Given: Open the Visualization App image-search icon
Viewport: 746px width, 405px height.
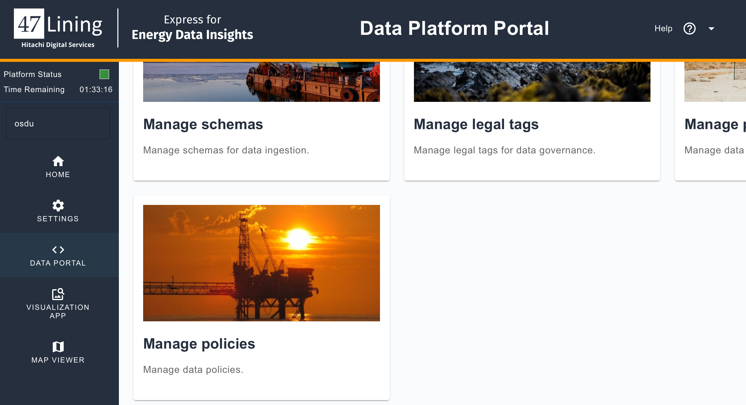Looking at the screenshot, I should click(58, 294).
